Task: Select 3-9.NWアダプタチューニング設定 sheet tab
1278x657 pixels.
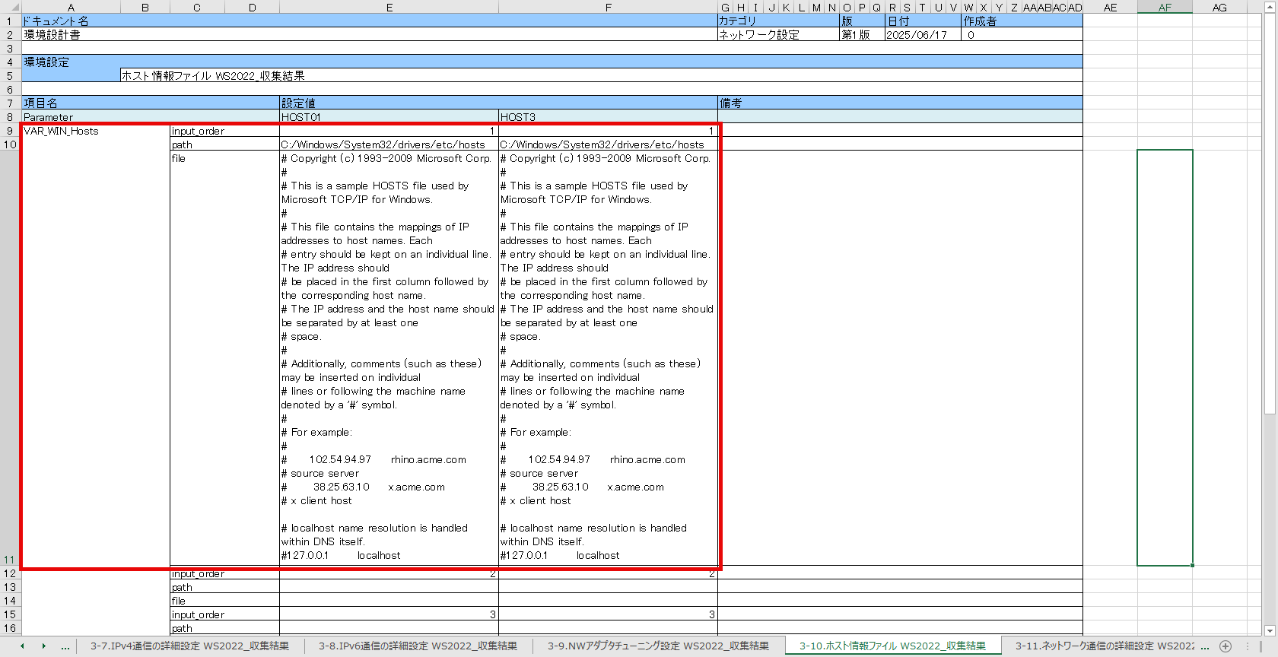Action: tap(658, 646)
